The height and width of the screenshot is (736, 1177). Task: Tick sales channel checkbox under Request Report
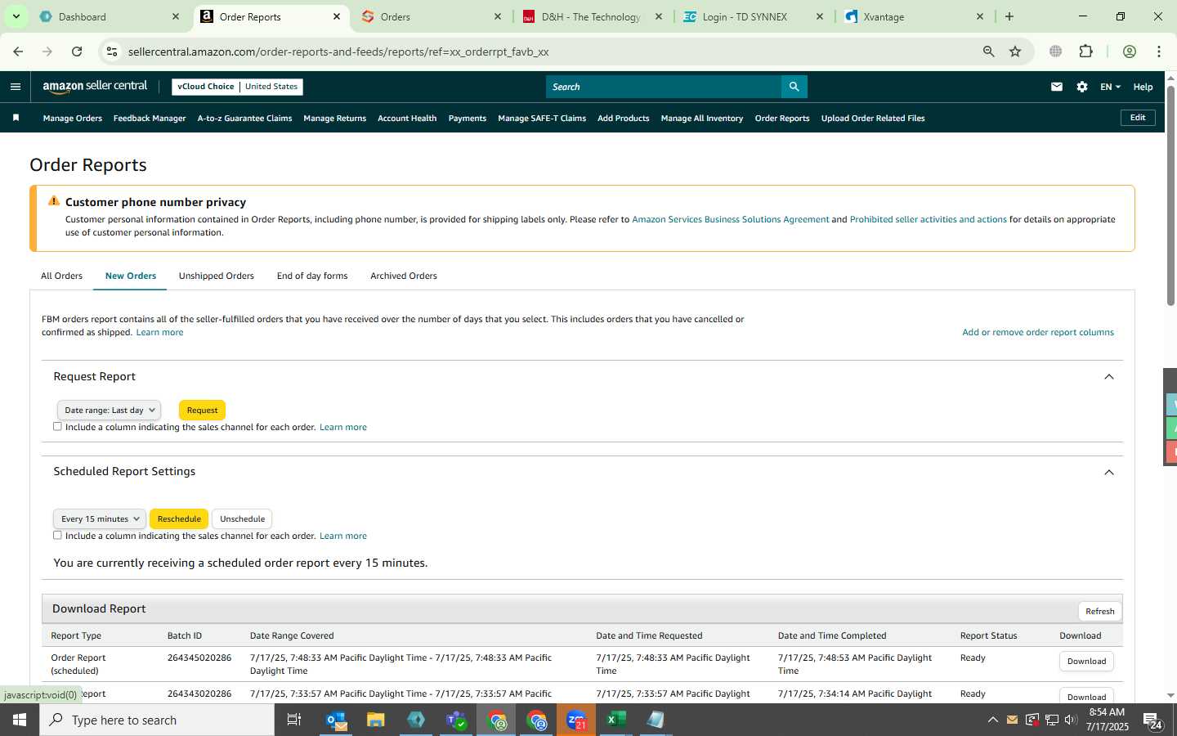pyautogui.click(x=57, y=426)
